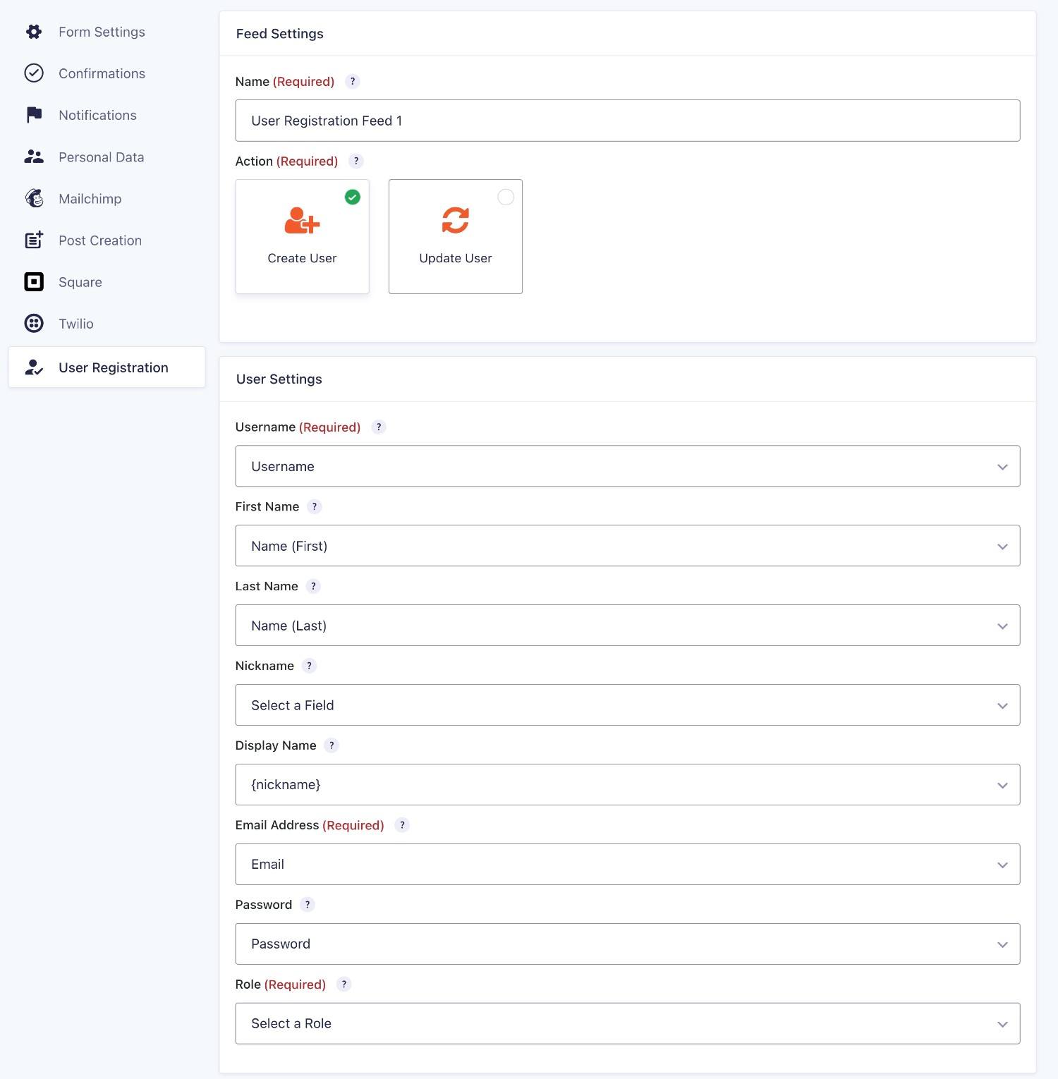Click the Mailchimp monkey icon
Viewport: 1058px width, 1079px height.
[34, 198]
